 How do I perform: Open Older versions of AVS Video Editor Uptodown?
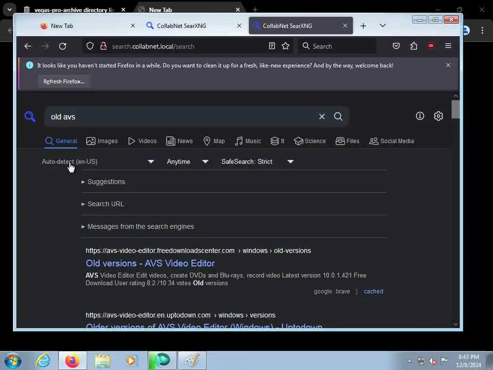(x=204, y=326)
